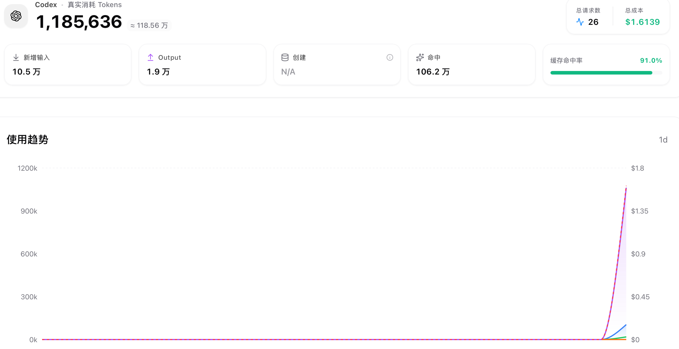Click the chart peak of the purple line

626,186
